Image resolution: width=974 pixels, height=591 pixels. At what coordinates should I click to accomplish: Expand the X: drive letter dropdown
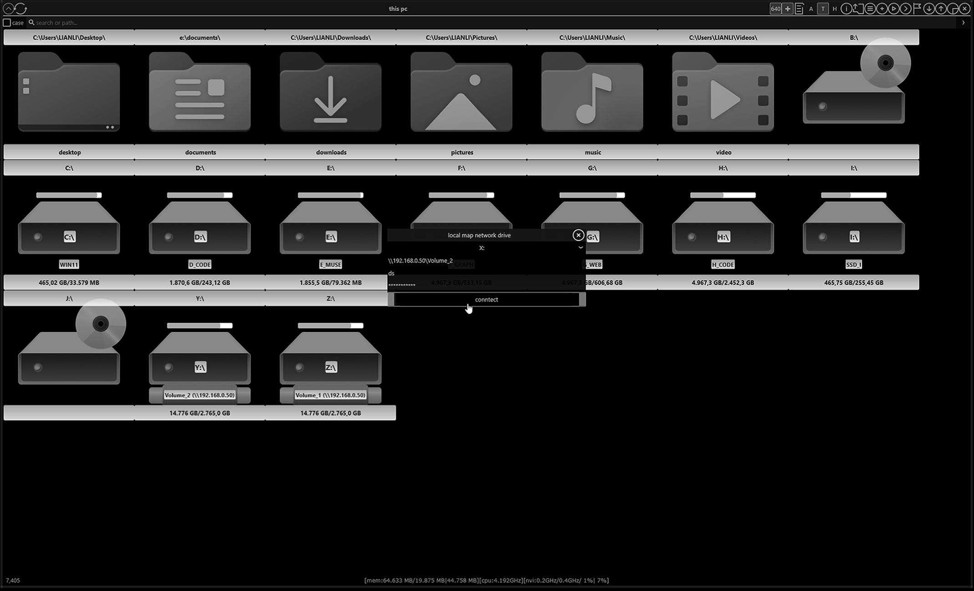point(580,248)
